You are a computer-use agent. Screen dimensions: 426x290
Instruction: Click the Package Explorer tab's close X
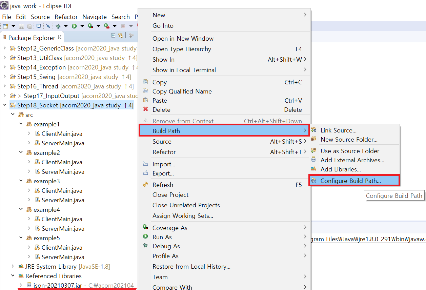60,37
